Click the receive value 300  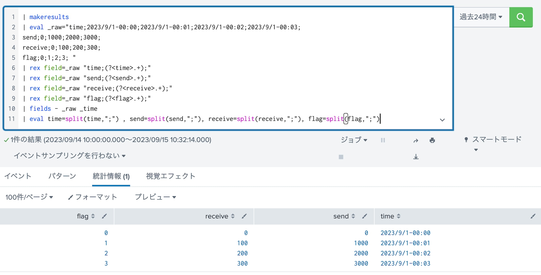click(x=242, y=263)
